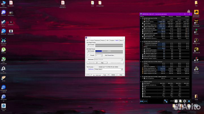Open Borderless Gaming desktop icon
Image resolution: width=204 pixels, height=114 pixels.
(3, 42)
